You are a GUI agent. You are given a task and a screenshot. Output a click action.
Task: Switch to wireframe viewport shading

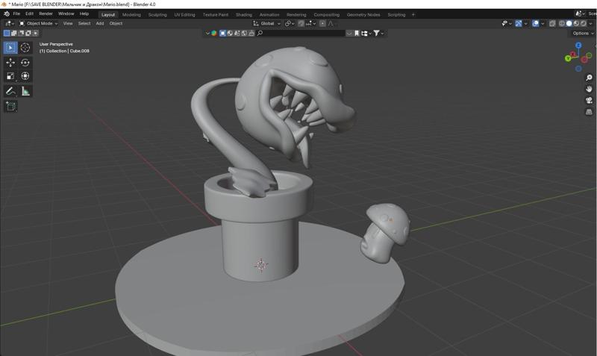pos(562,24)
